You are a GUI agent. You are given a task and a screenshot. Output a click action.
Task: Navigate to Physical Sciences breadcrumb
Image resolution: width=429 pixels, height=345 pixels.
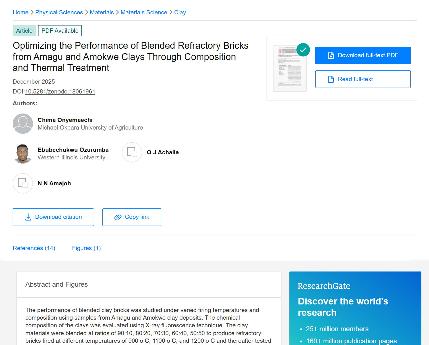click(x=59, y=12)
